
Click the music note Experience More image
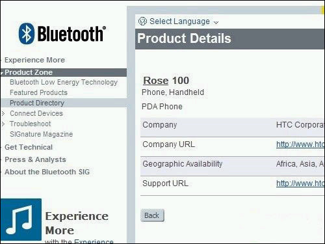21,219
